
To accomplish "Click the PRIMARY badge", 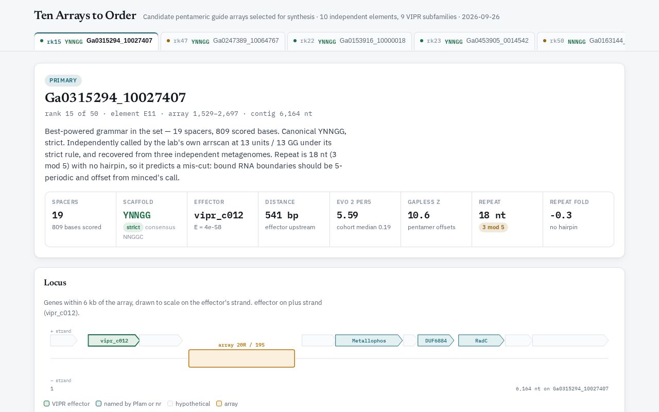I will pyautogui.click(x=63, y=80).
